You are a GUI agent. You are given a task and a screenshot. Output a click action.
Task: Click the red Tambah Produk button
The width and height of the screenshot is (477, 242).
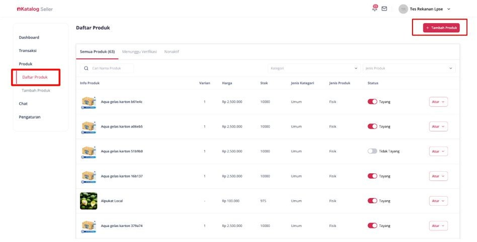click(x=441, y=28)
